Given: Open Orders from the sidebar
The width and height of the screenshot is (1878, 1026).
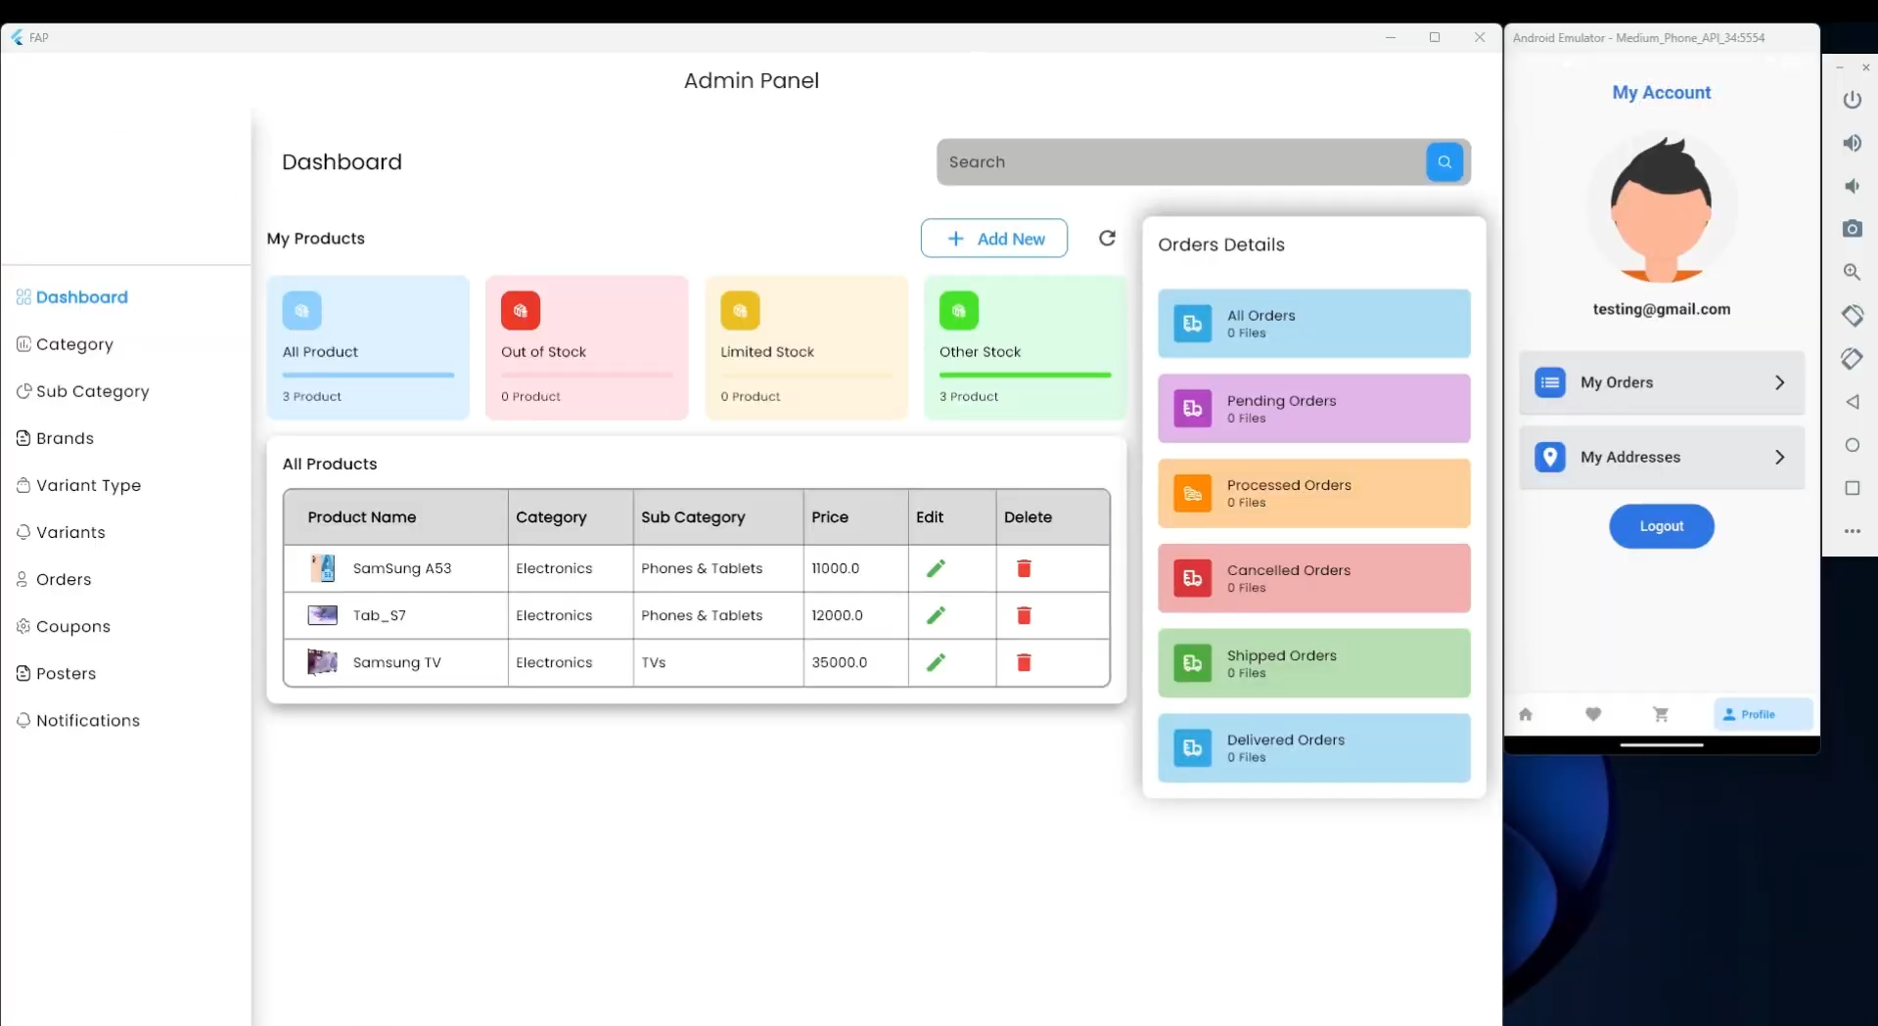Looking at the screenshot, I should tap(65, 579).
